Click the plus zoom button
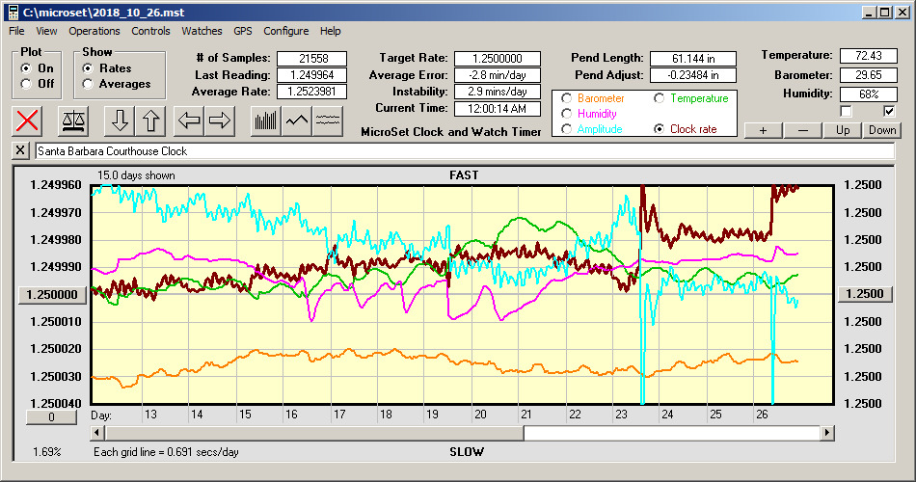The image size is (916, 482). 763,130
